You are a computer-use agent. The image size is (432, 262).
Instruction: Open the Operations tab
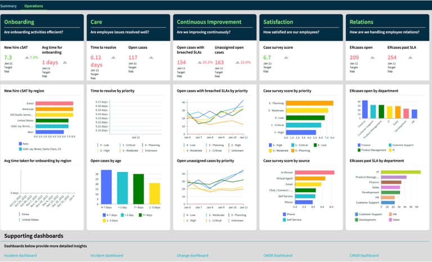34,6
